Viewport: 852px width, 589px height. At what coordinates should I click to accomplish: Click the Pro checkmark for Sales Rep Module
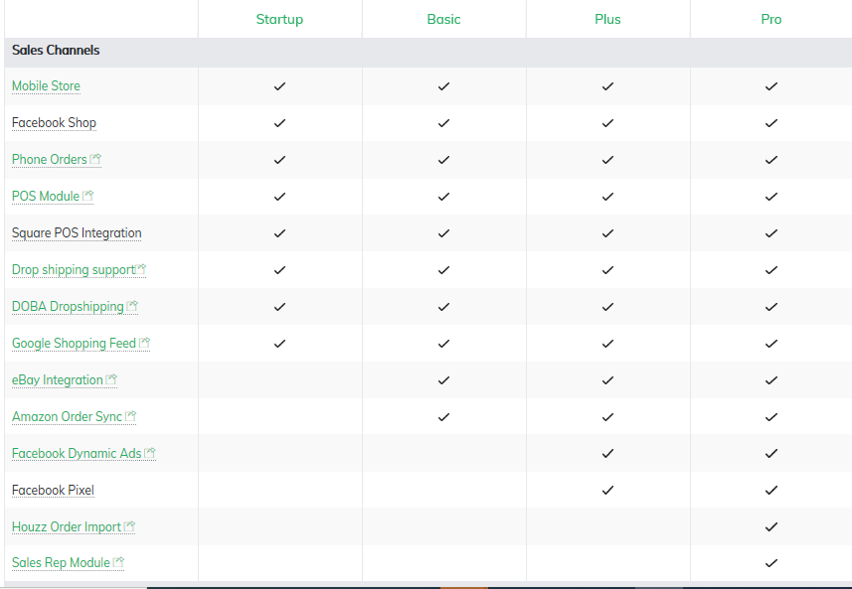(771, 563)
